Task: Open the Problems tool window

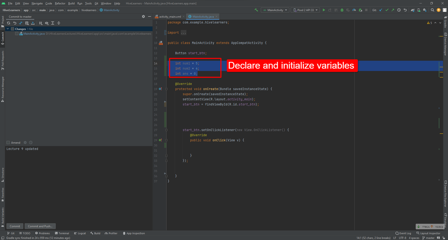Action: click(x=42, y=233)
